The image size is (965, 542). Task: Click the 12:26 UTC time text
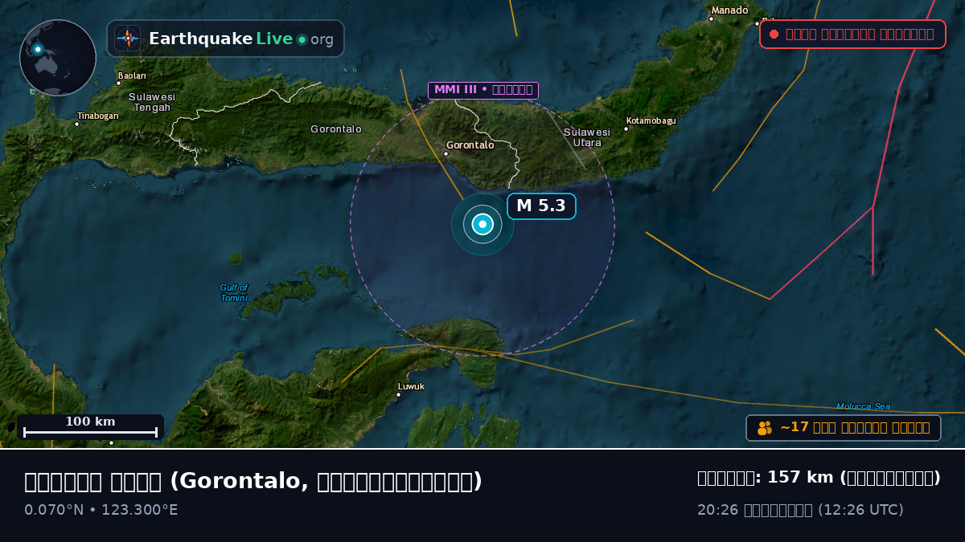[x=860, y=510]
